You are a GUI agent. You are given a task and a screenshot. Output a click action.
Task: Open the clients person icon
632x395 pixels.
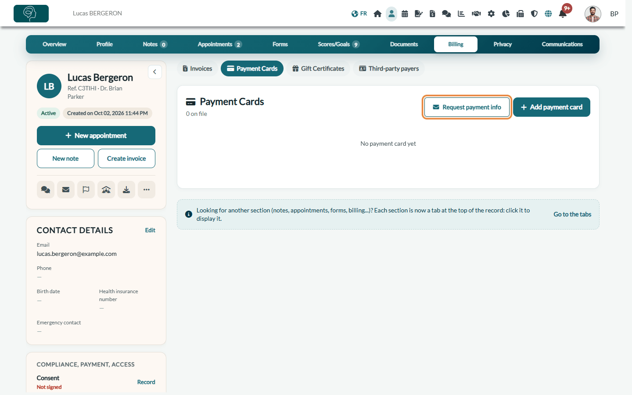pyautogui.click(x=391, y=14)
